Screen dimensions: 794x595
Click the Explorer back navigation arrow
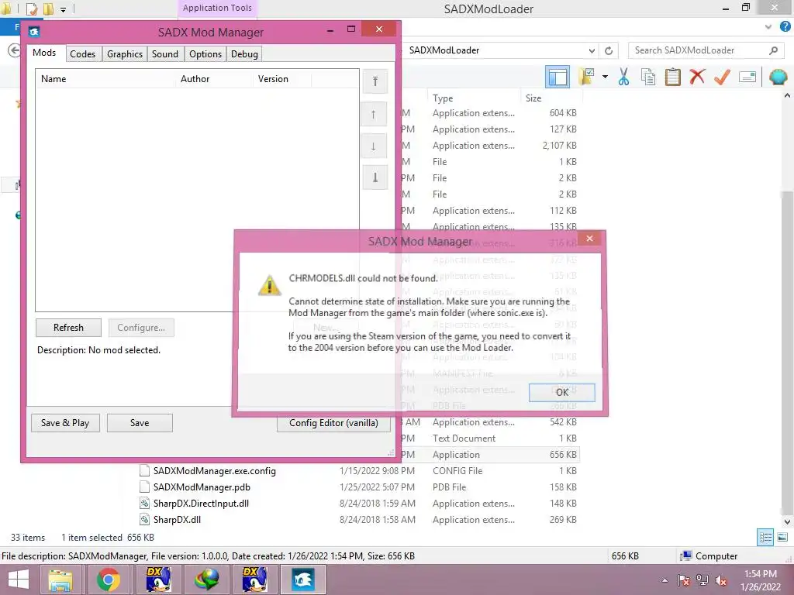pos(14,50)
